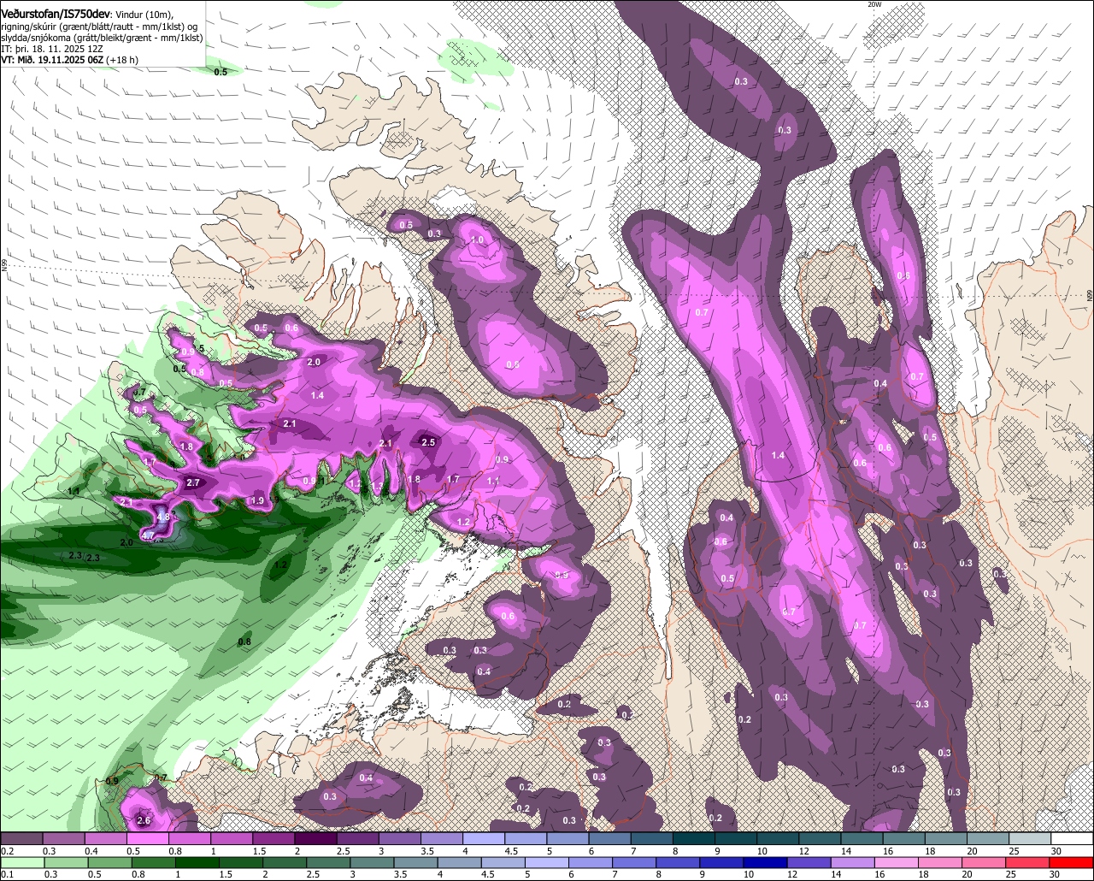Click the 'IT: þri. 18. 11. 2025 12Z' line
The width and height of the screenshot is (1094, 881).
point(52,50)
